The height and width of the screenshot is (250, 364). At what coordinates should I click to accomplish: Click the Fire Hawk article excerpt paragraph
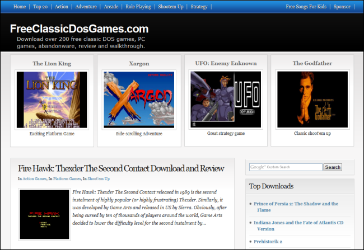[150, 207]
